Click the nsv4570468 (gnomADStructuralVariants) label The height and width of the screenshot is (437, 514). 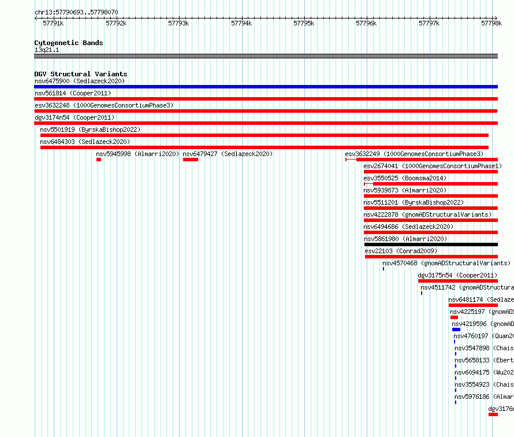coord(446,263)
